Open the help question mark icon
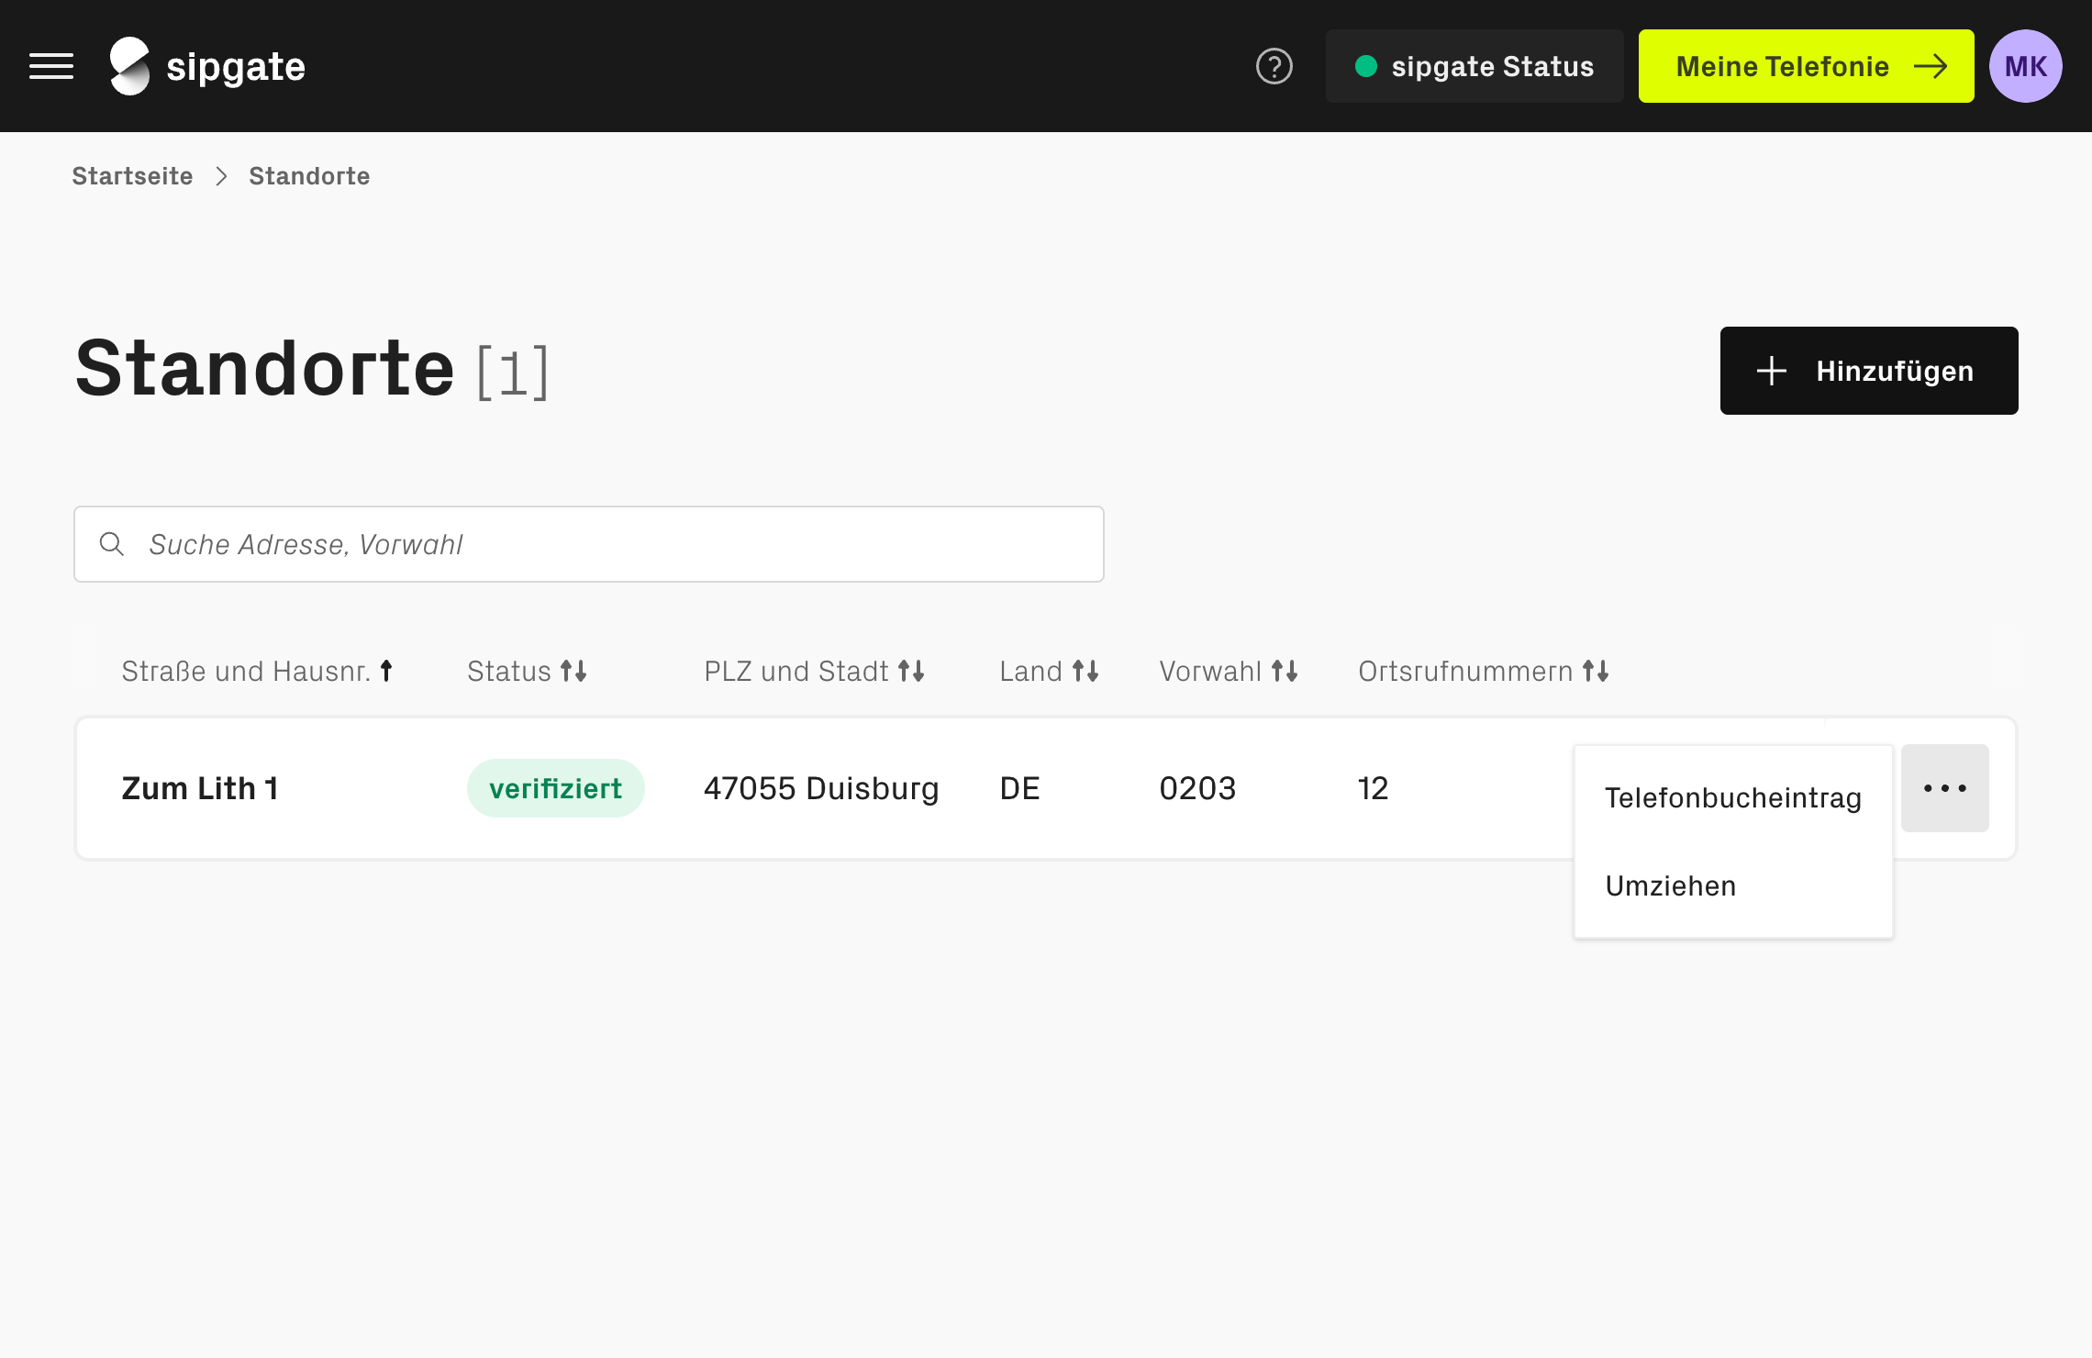Viewport: 2092px width, 1358px height. point(1274,66)
